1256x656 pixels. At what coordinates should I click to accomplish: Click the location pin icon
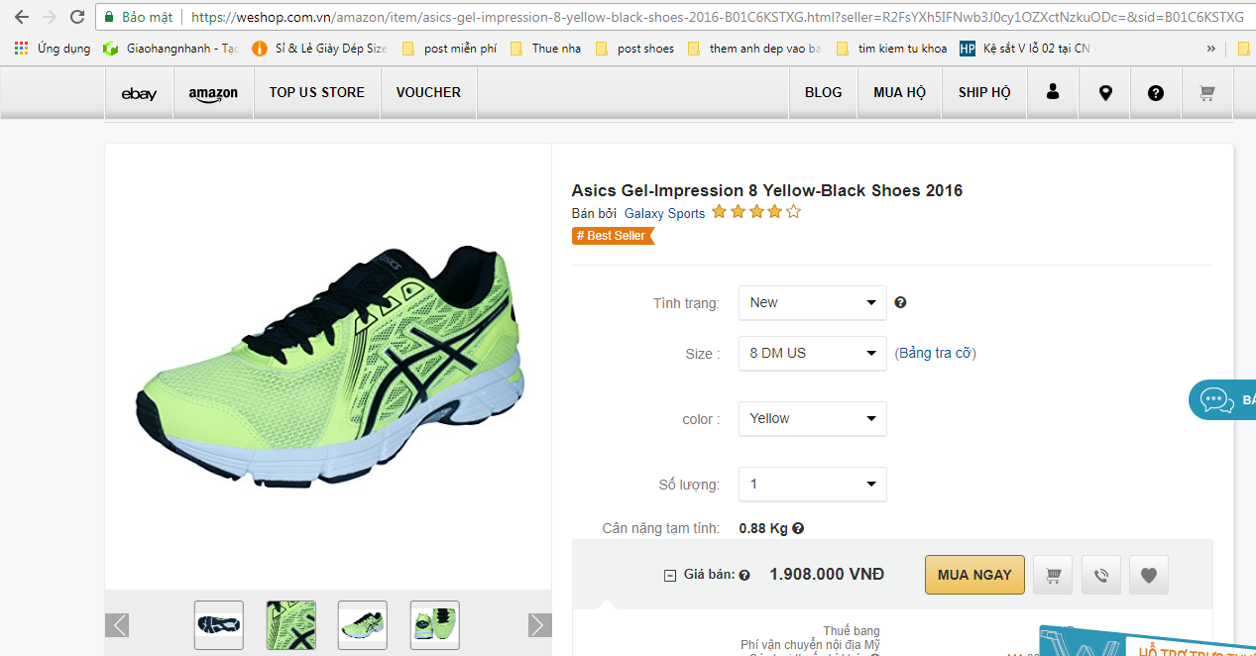coord(1105,92)
